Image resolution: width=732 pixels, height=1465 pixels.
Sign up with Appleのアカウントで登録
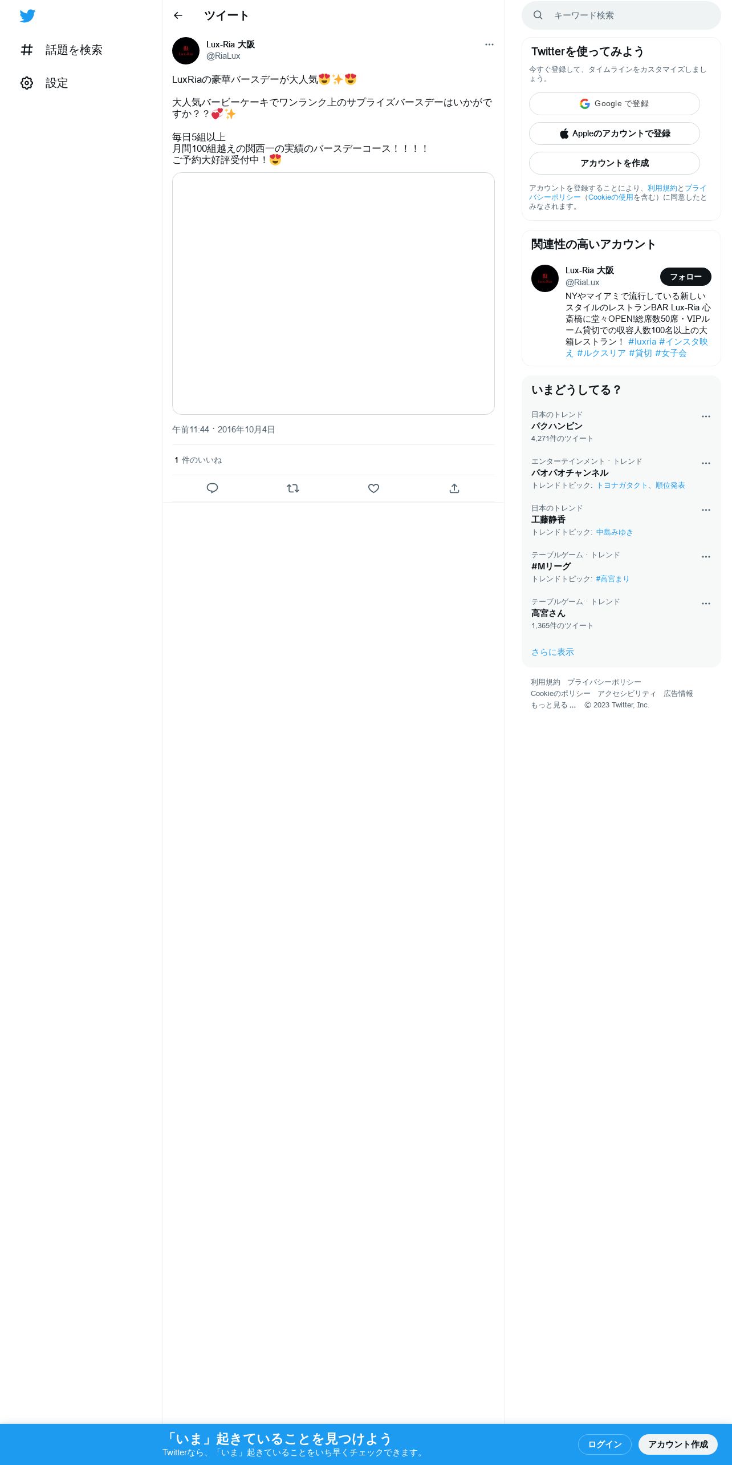pos(615,133)
